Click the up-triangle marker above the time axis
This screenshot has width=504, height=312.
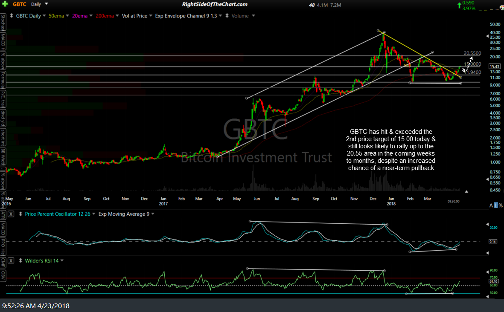(466, 192)
